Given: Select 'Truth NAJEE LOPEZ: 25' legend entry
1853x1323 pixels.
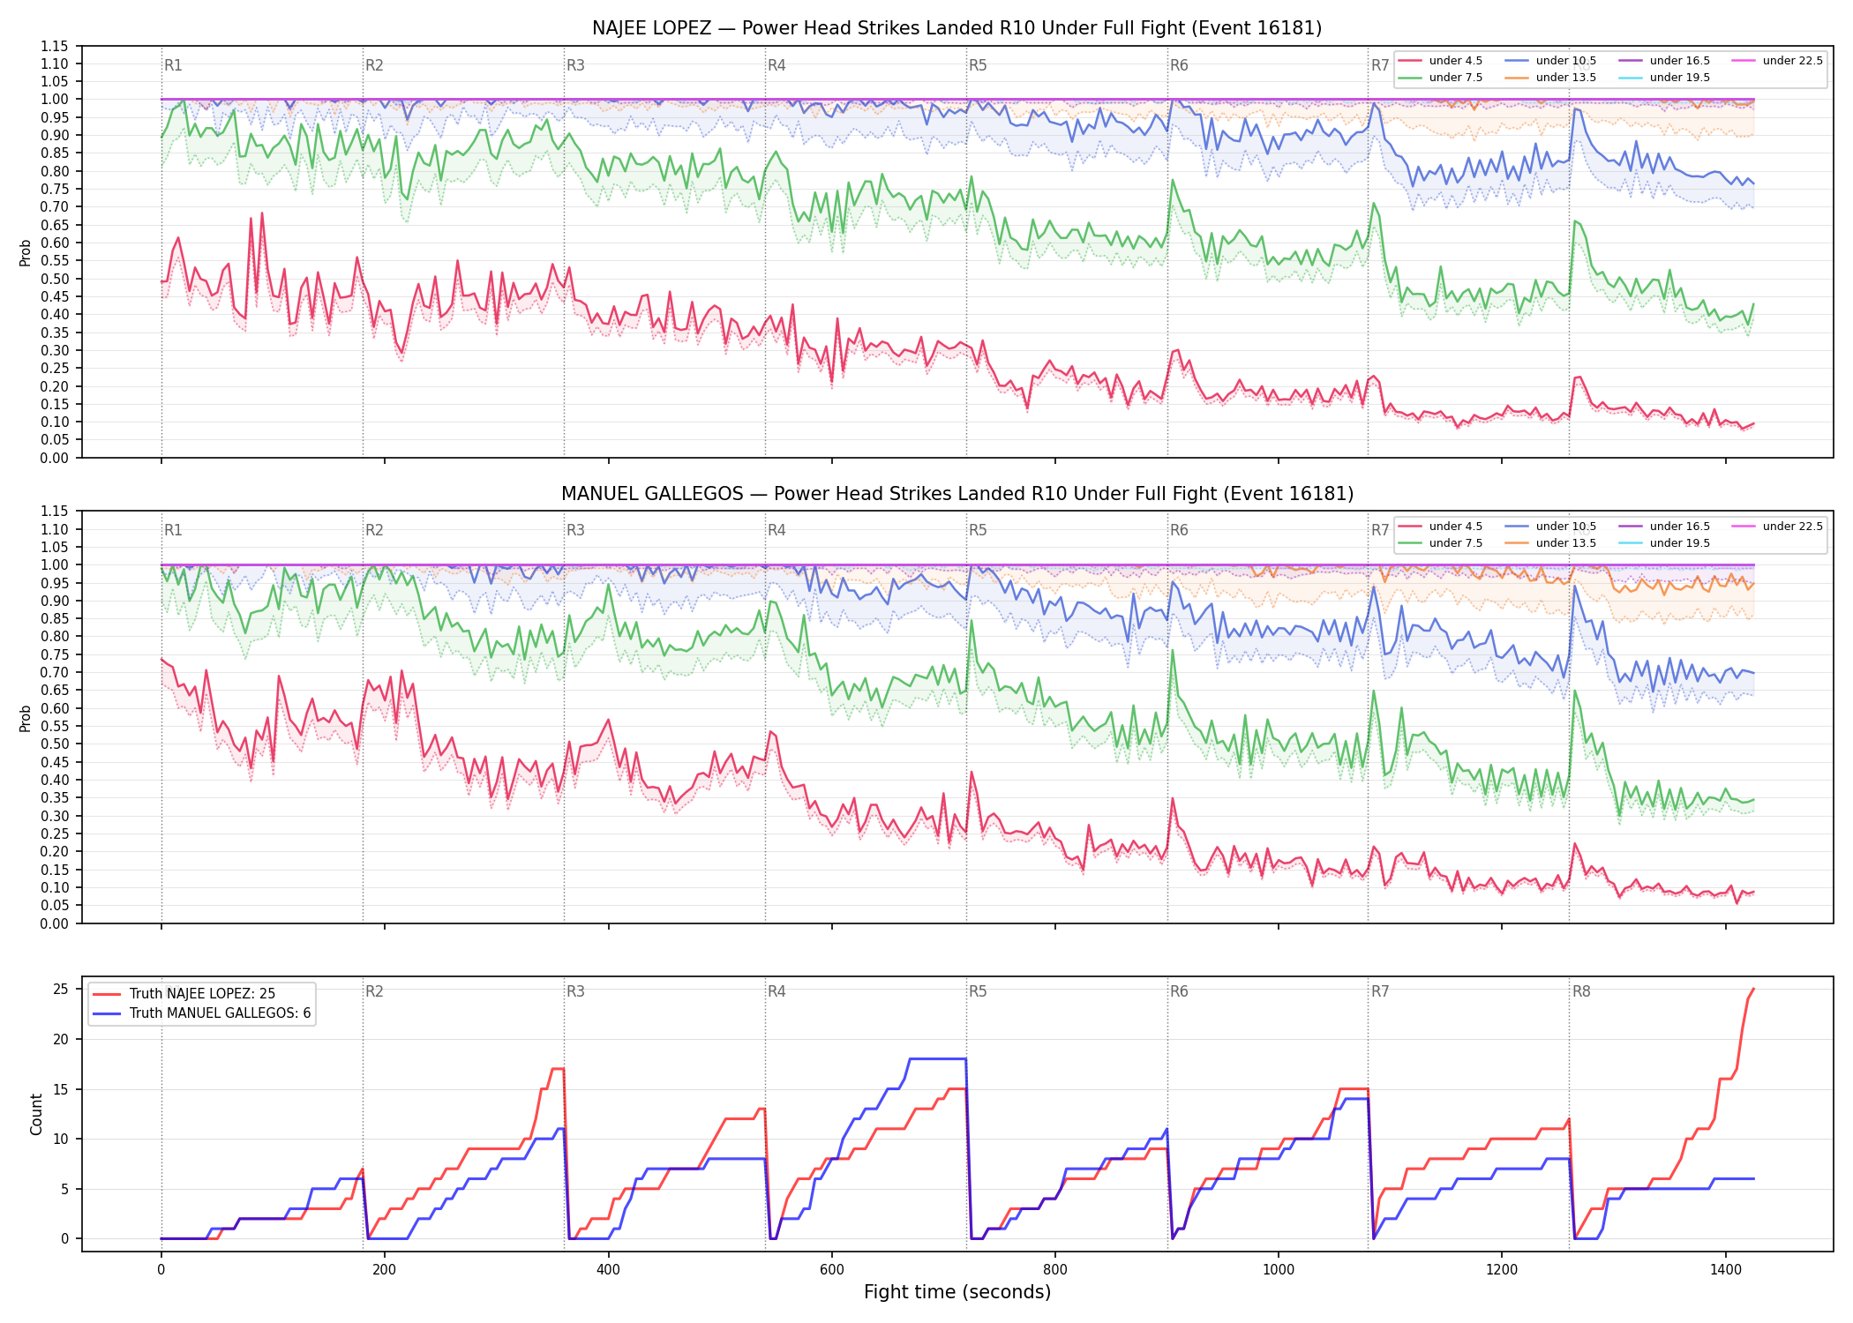Looking at the screenshot, I should point(184,993).
